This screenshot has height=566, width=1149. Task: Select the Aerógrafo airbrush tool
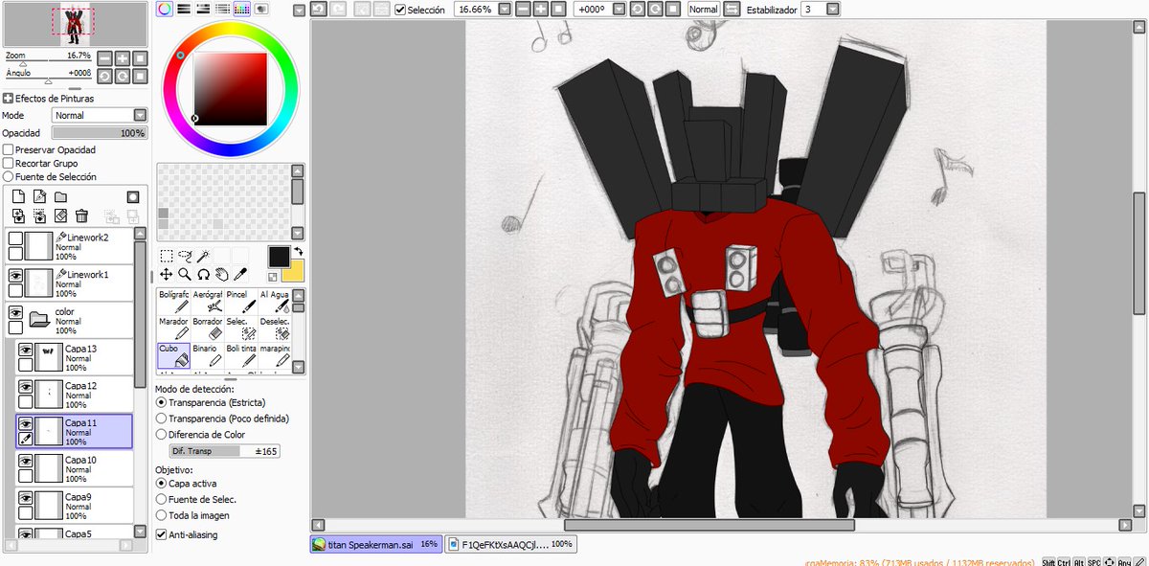pos(208,302)
